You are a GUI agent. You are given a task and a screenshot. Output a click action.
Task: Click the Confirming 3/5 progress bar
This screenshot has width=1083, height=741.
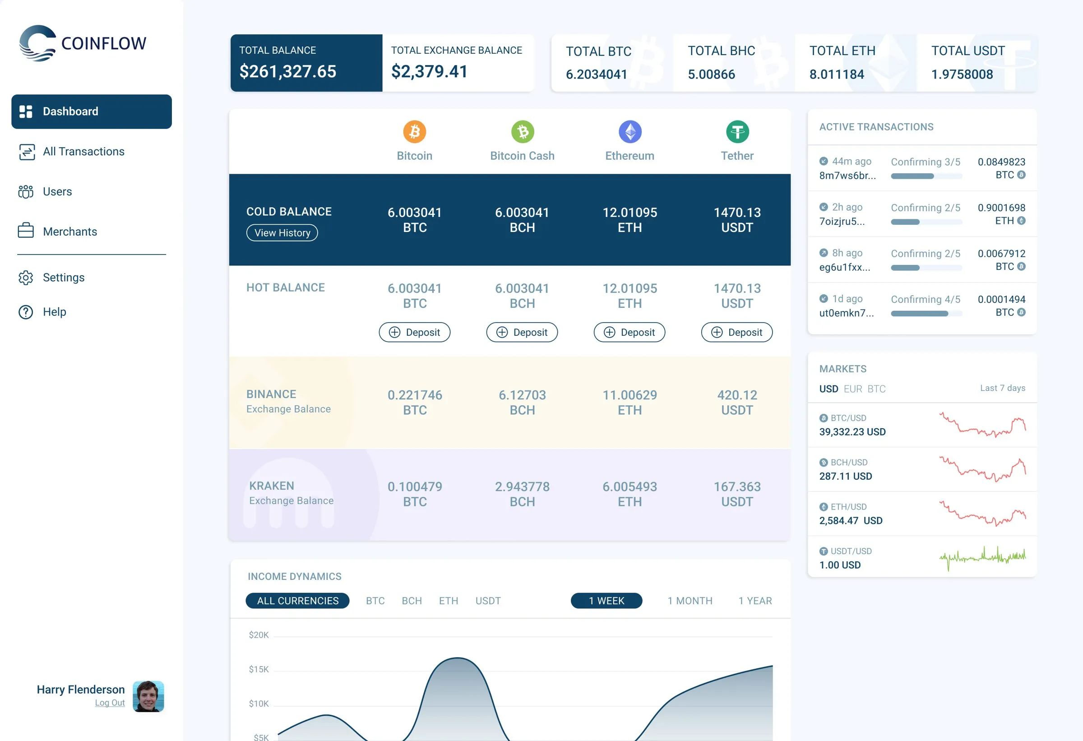coord(926,176)
